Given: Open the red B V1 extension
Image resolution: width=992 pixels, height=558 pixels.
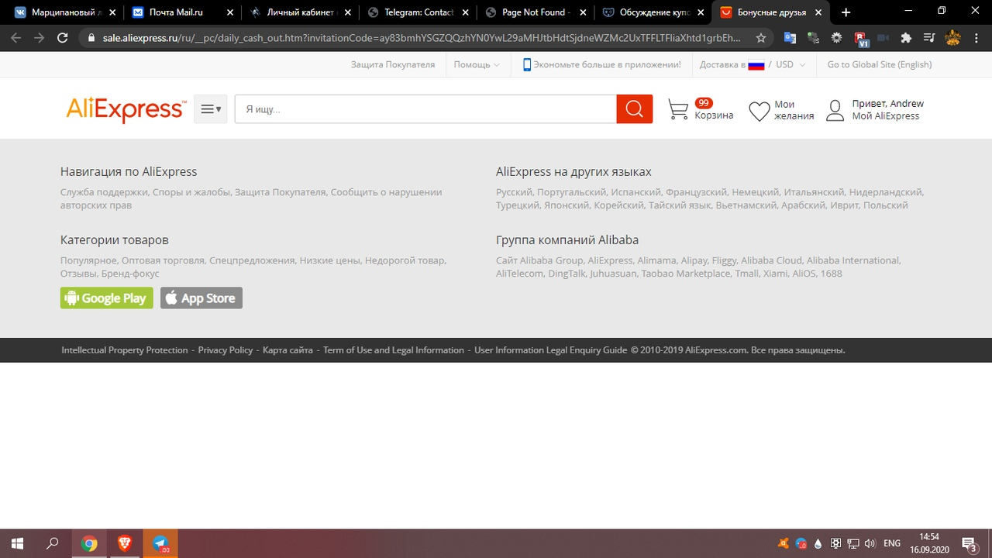Looking at the screenshot, I should tap(860, 38).
